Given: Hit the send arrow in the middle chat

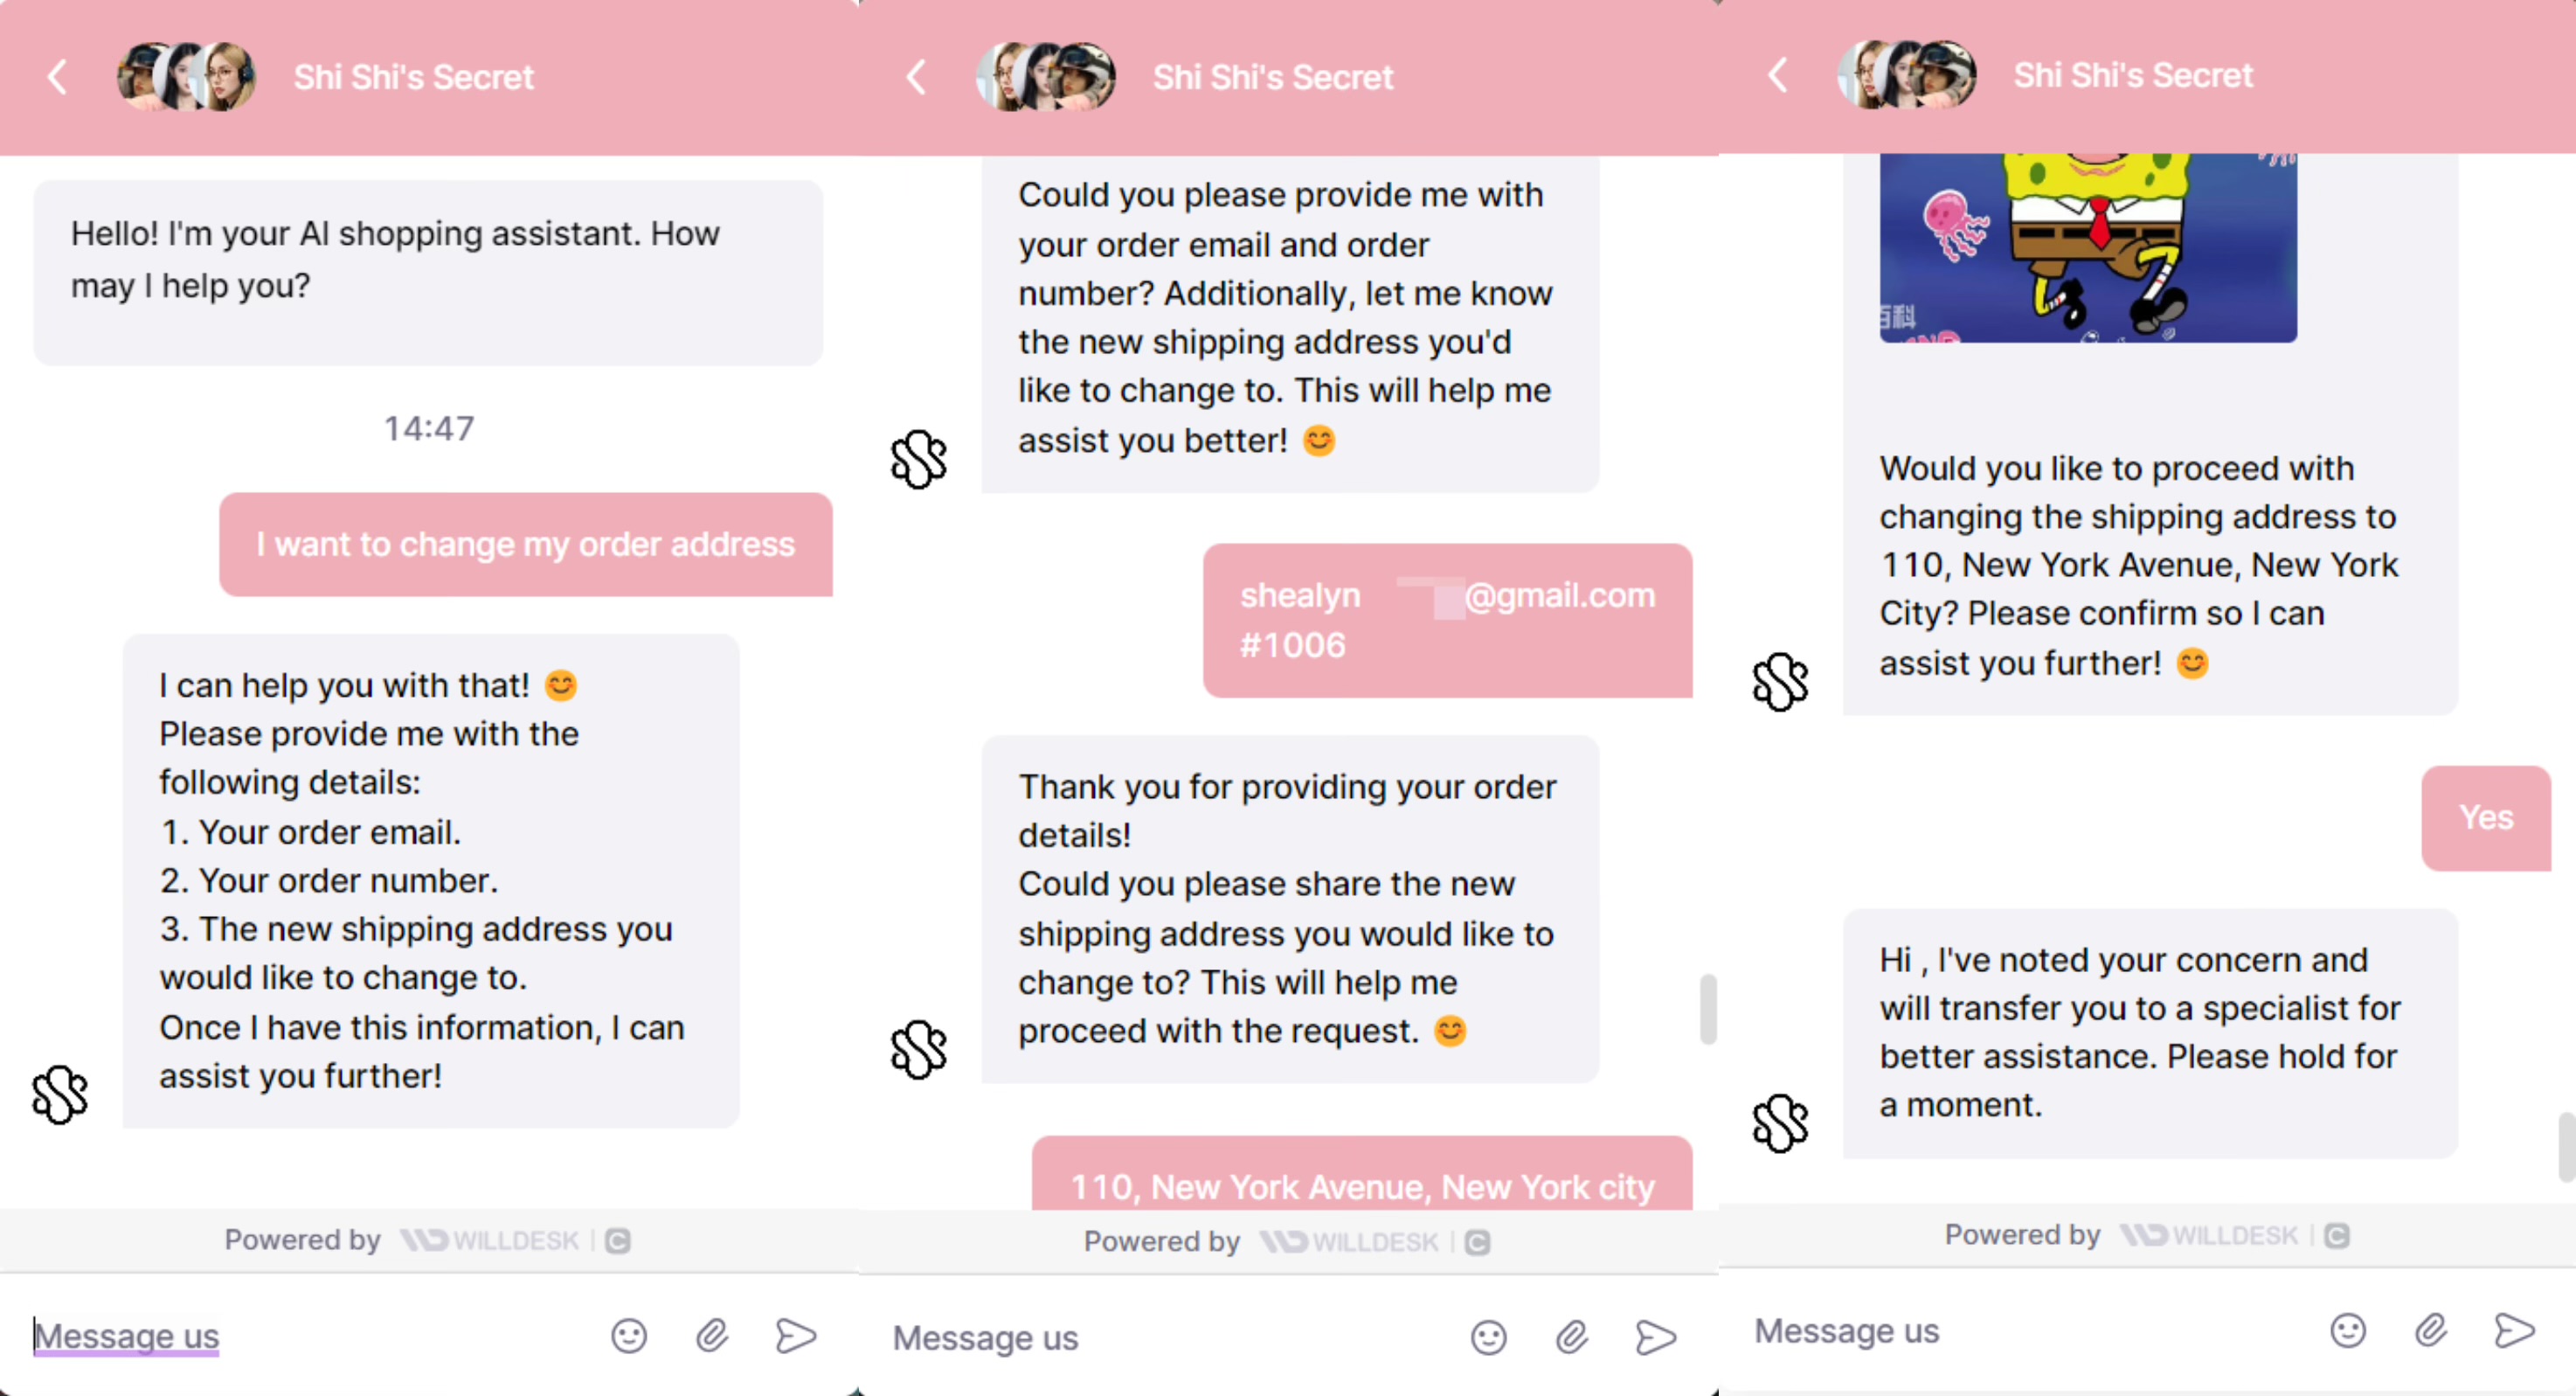Looking at the screenshot, I should coord(1656,1338).
